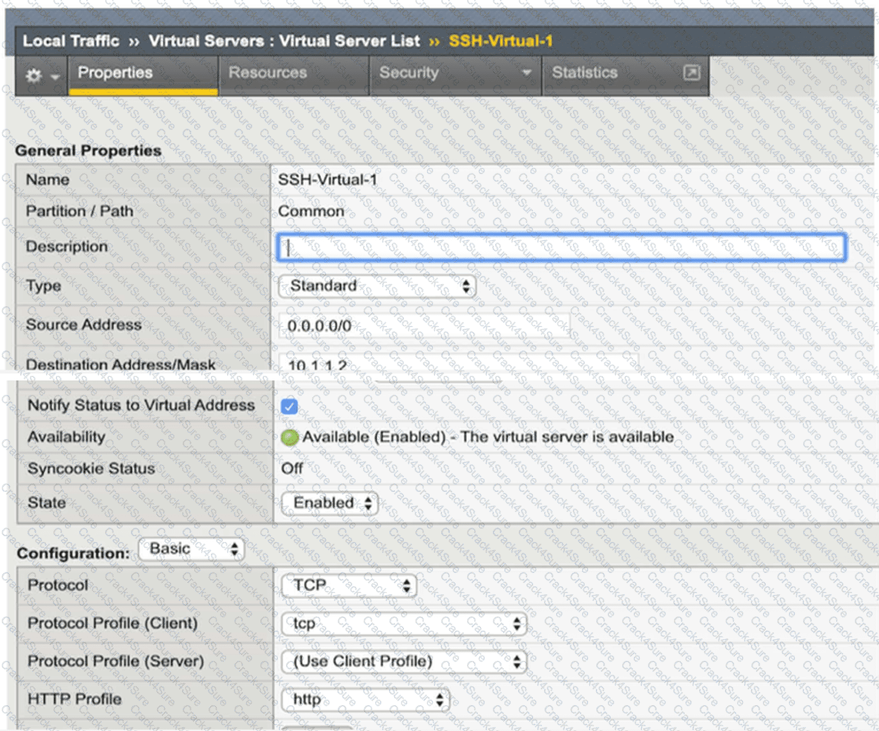
Task: Switch to the Properties tab
Action: [x=143, y=74]
